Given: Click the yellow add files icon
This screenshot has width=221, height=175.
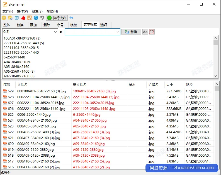Looking at the screenshot, I should click(4, 18).
